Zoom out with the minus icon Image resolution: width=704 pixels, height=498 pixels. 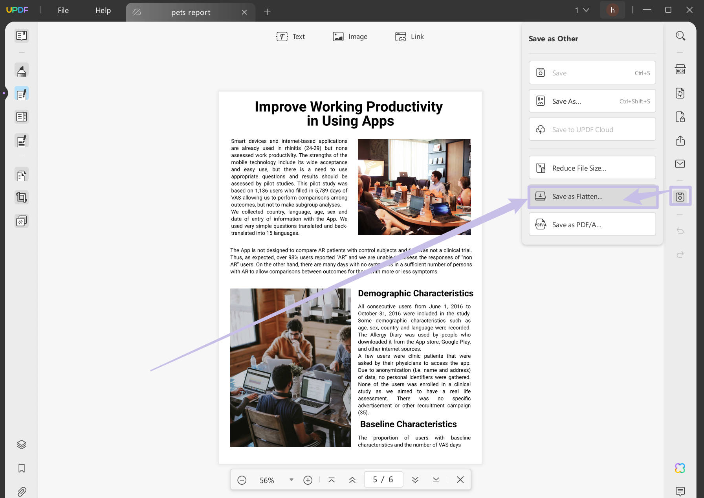242,480
